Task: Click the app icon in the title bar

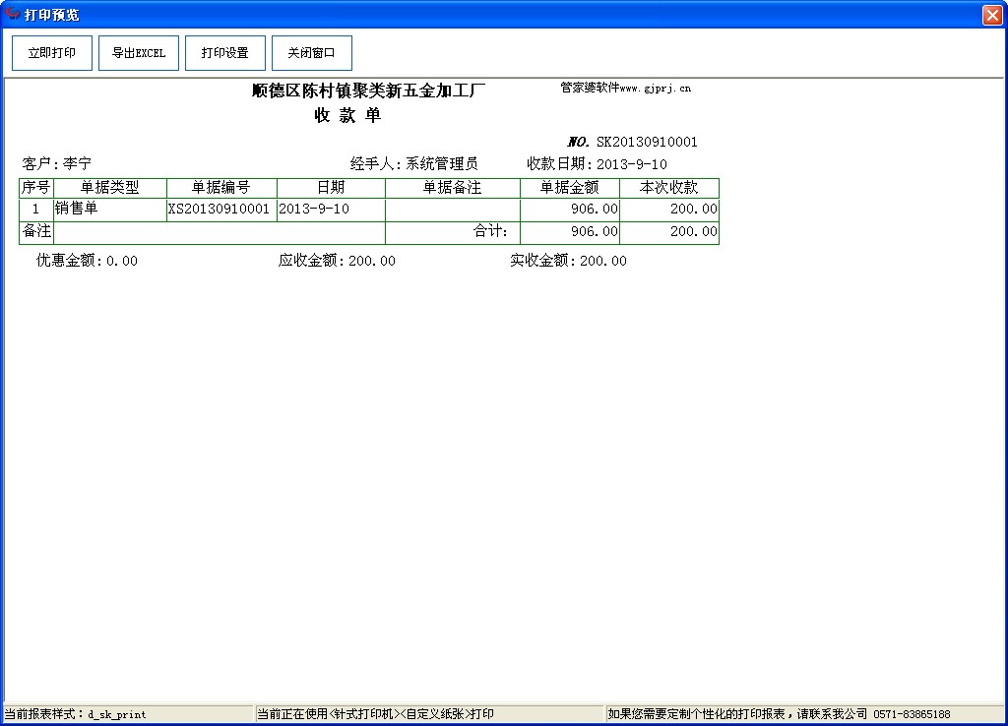Action: coord(12,14)
